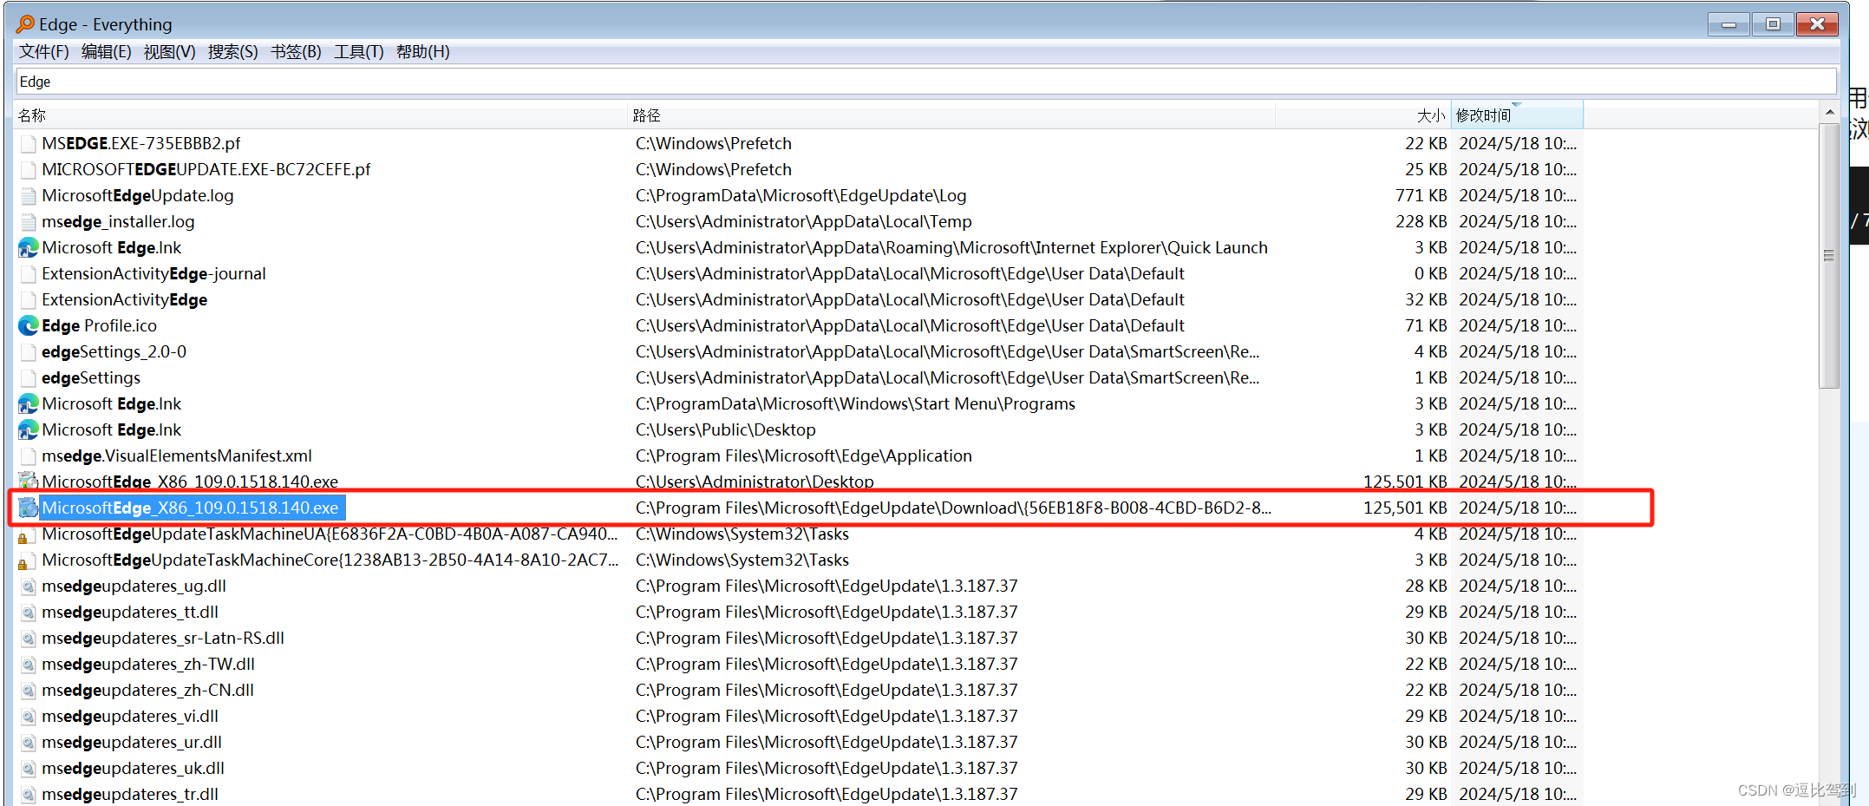Select the file name msedgeupdateres_tr.dll
The image size is (1869, 806).
130,795
